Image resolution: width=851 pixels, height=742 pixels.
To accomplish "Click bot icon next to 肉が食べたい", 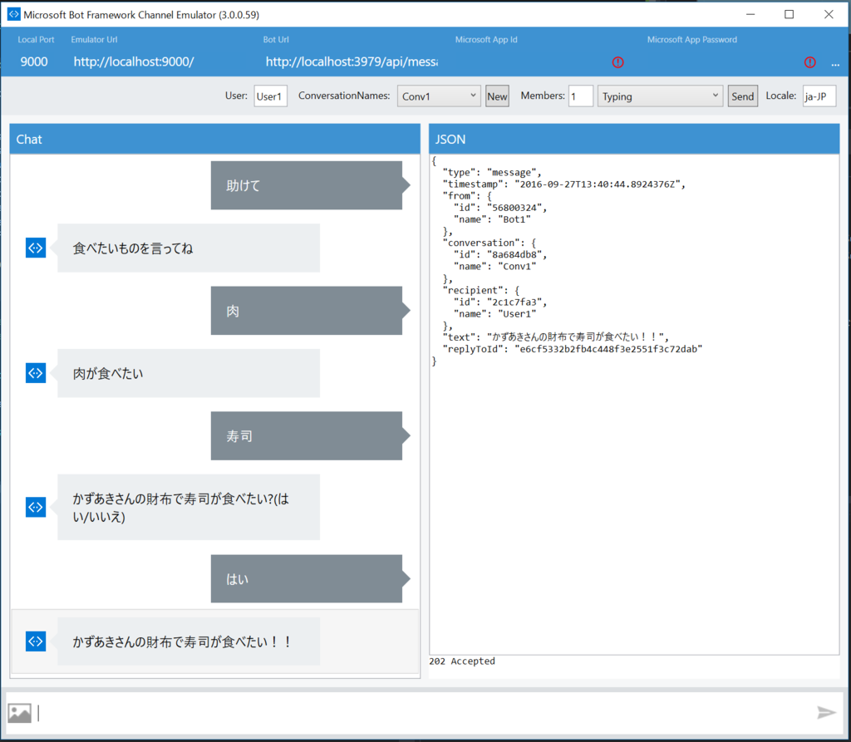I will pyautogui.click(x=36, y=373).
